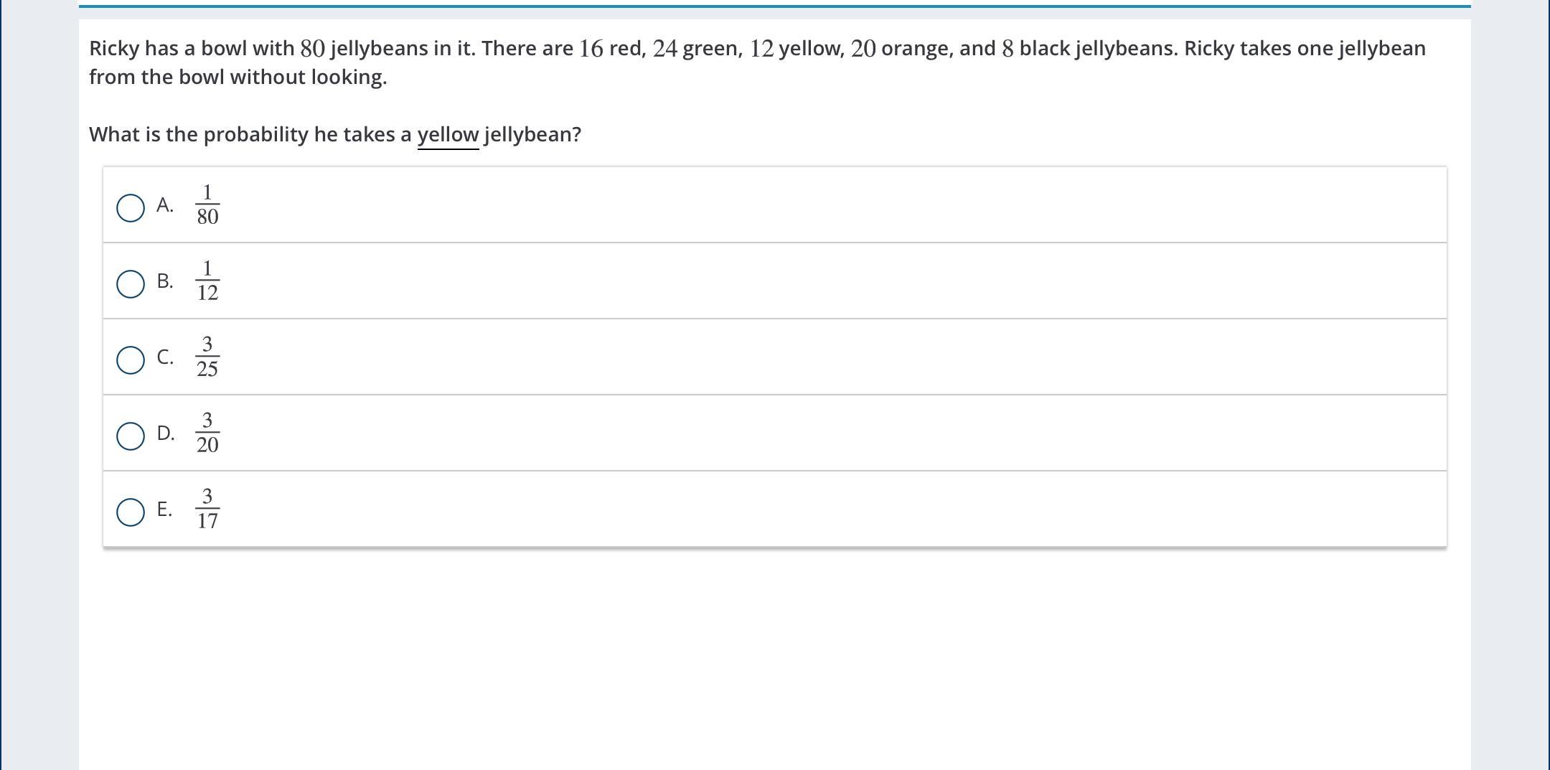Click the number 80 in the problem statement

(x=312, y=49)
